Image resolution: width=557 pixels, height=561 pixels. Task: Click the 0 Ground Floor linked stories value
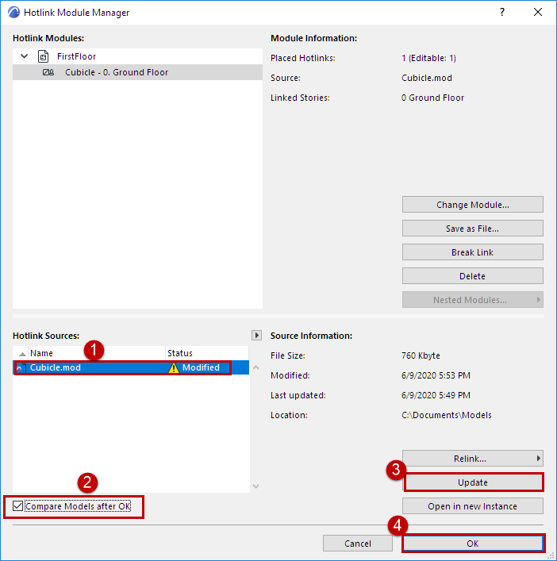432,98
